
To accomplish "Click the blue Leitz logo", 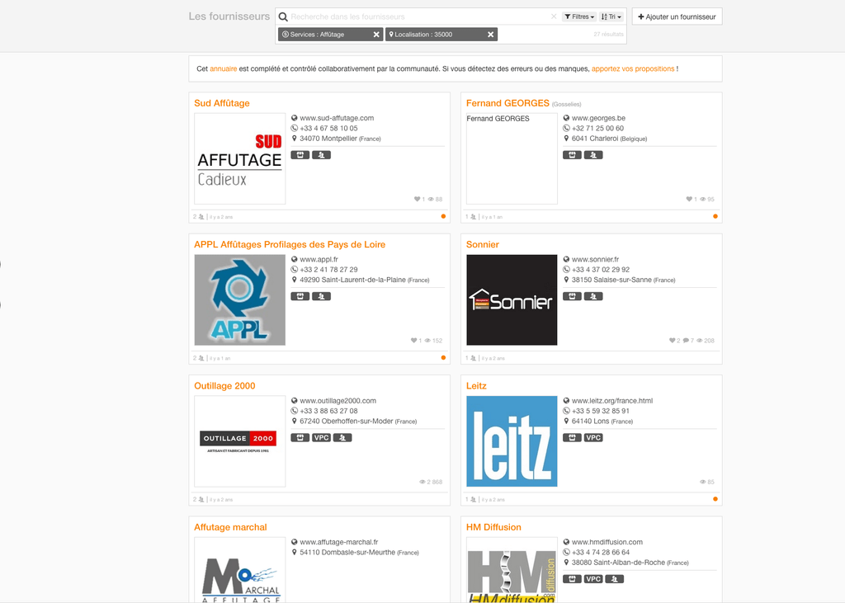I will click(x=512, y=441).
